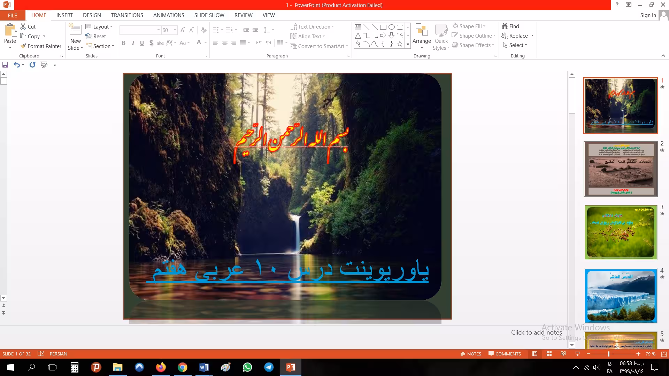The width and height of the screenshot is (669, 376).
Task: Toggle Italic formatting
Action: tap(133, 43)
